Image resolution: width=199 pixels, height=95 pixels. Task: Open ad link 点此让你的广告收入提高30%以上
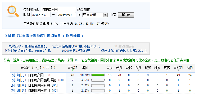click(x=124, y=51)
